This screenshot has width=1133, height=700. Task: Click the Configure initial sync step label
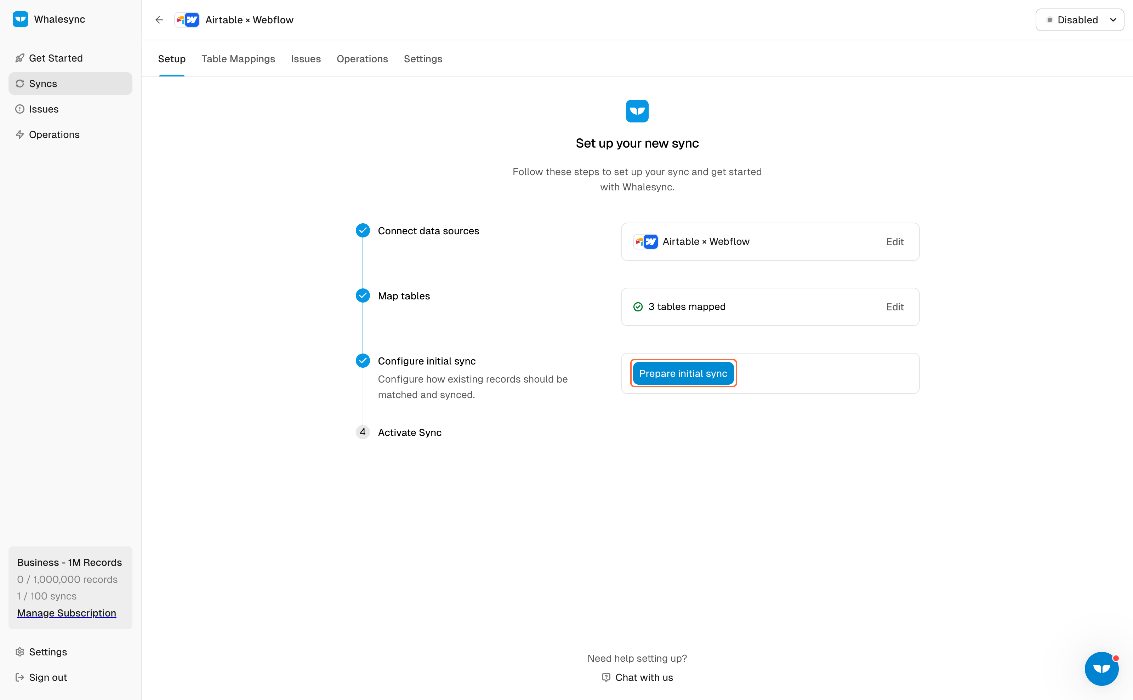(427, 361)
